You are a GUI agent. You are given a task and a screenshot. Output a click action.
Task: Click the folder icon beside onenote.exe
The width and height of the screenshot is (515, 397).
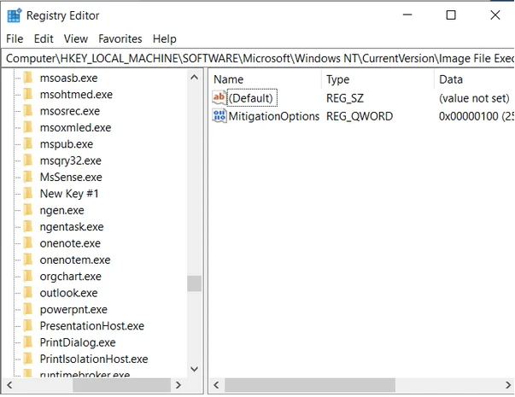(x=28, y=243)
